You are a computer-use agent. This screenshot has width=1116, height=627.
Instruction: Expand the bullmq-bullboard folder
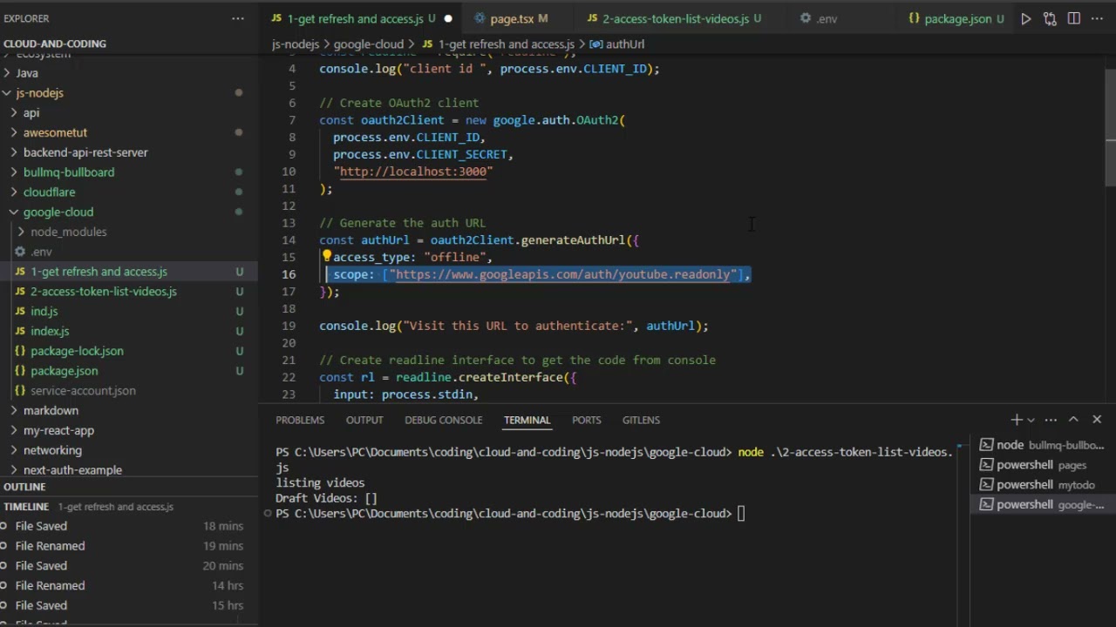(129, 172)
